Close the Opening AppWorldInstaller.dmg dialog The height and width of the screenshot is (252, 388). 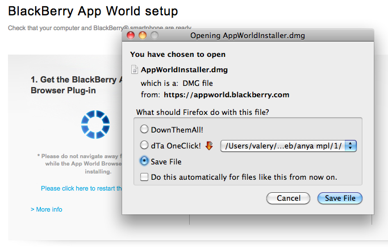tap(131, 35)
